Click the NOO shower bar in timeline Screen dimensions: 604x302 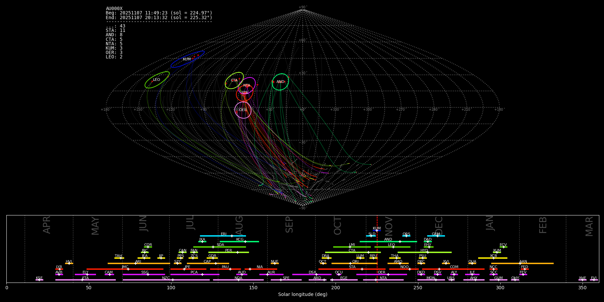[404, 269]
